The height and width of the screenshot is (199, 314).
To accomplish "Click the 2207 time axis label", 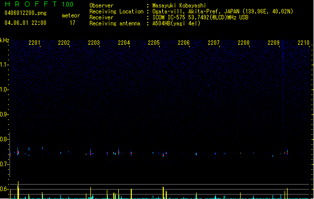I will pos(214,42).
